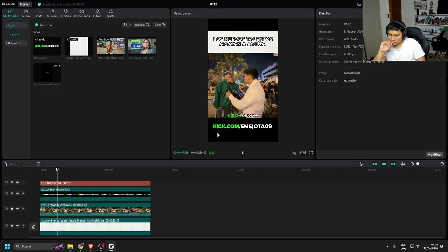Image resolution: width=448 pixels, height=252 pixels.
Task: Toggle the preview axis option
Action: (402, 164)
